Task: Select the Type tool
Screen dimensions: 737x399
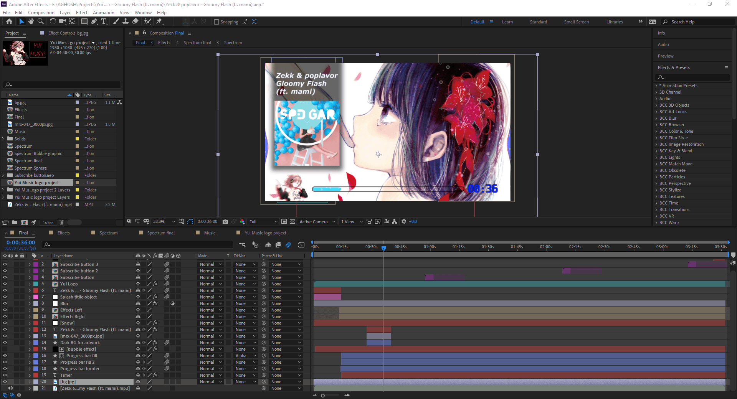Action: (104, 21)
